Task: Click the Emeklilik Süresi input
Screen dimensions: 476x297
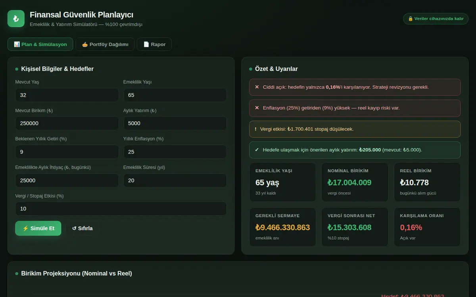Action: (x=175, y=180)
